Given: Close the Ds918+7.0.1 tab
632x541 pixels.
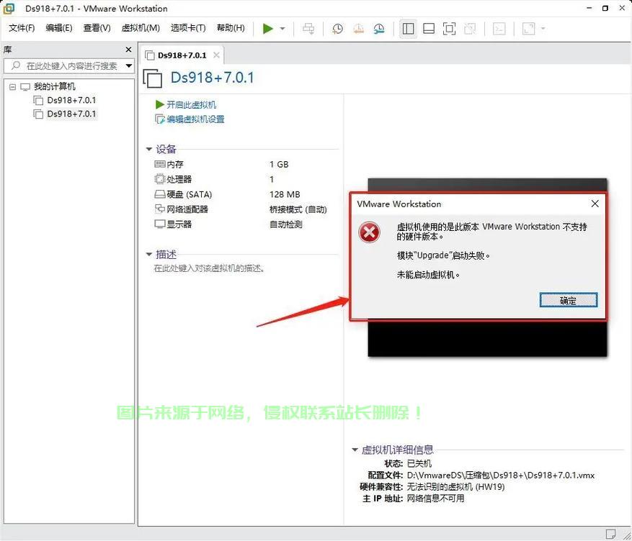Looking at the screenshot, I should click(x=216, y=55).
